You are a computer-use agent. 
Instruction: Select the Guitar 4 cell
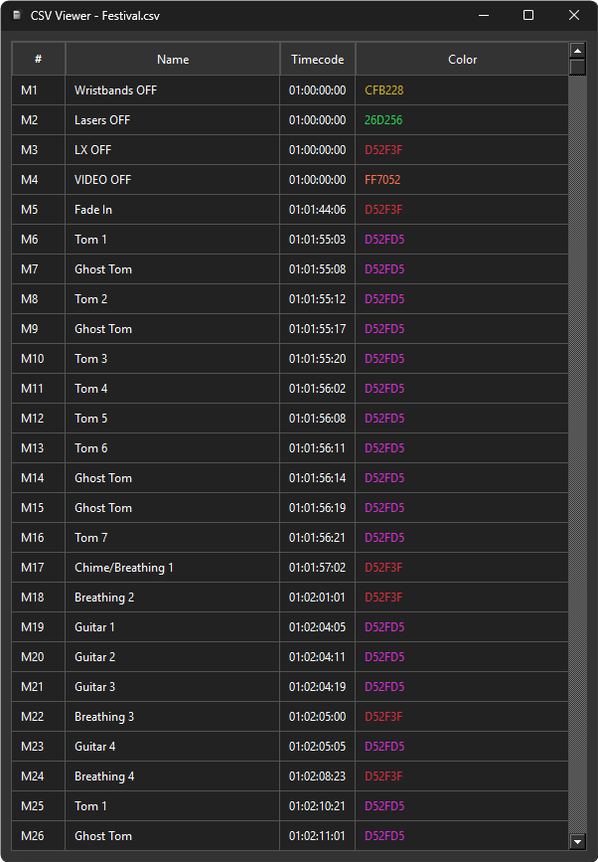pos(173,746)
